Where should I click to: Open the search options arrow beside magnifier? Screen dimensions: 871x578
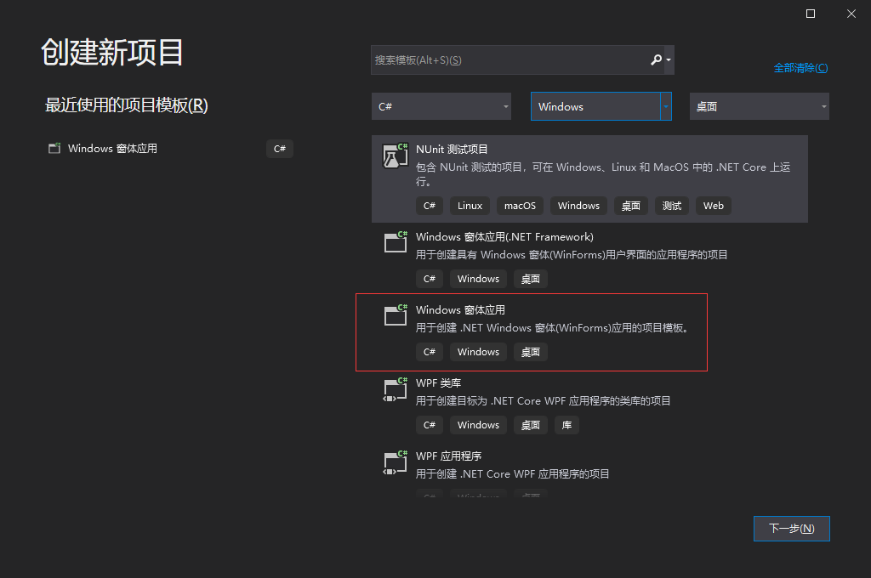669,60
